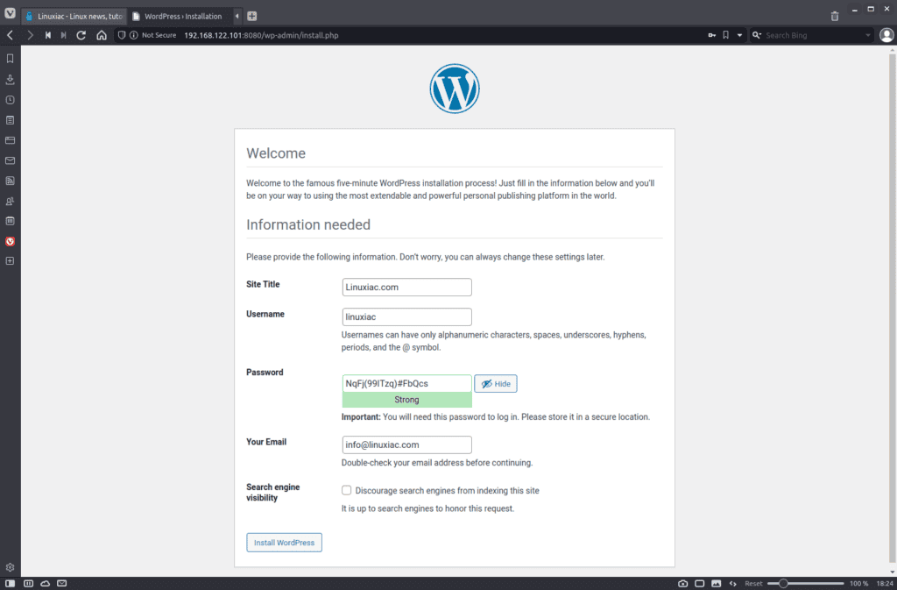
Task: Open the Bookmarks panel in the sidebar
Action: tap(10, 59)
